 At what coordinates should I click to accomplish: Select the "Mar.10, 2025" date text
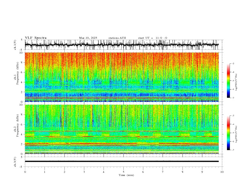pyautogui.click(x=88, y=38)
